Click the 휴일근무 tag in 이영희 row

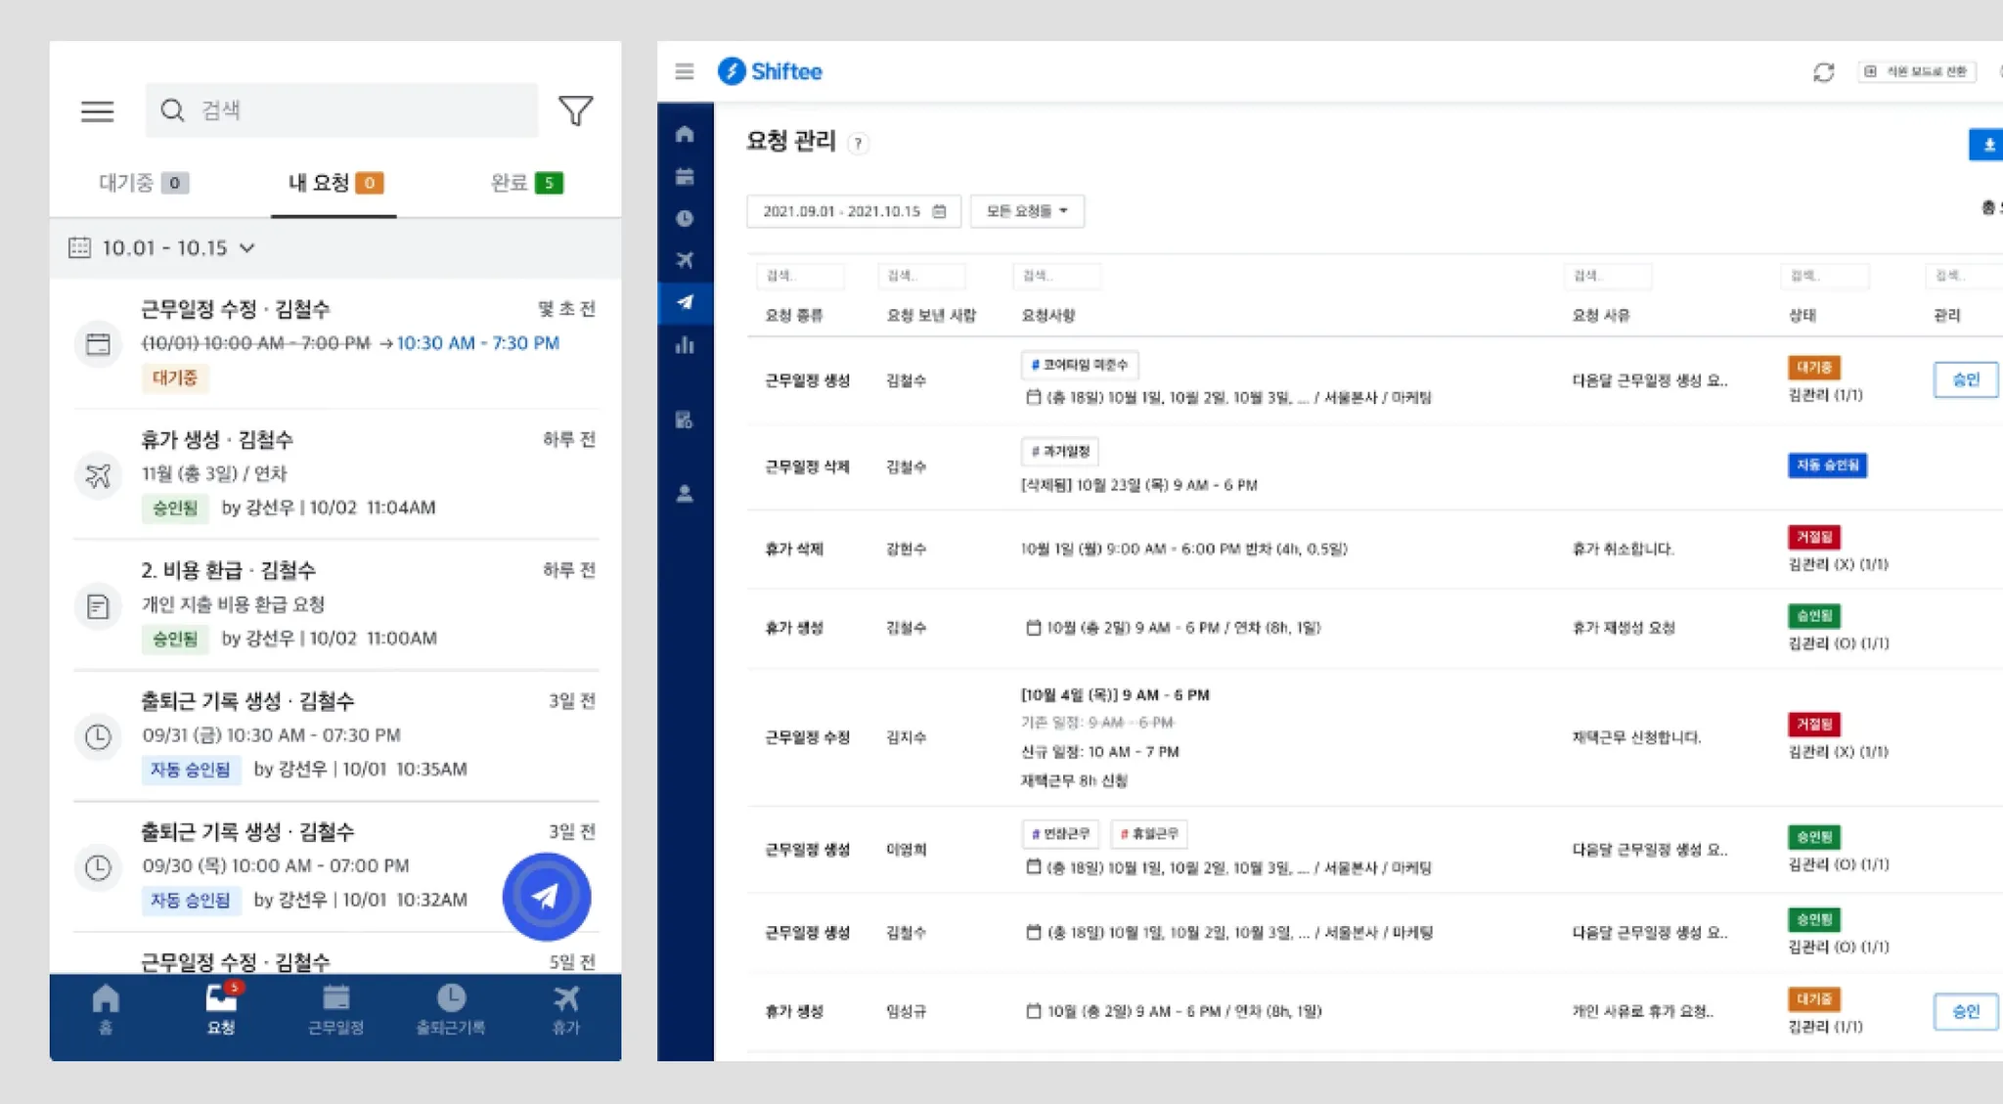coord(1149,834)
